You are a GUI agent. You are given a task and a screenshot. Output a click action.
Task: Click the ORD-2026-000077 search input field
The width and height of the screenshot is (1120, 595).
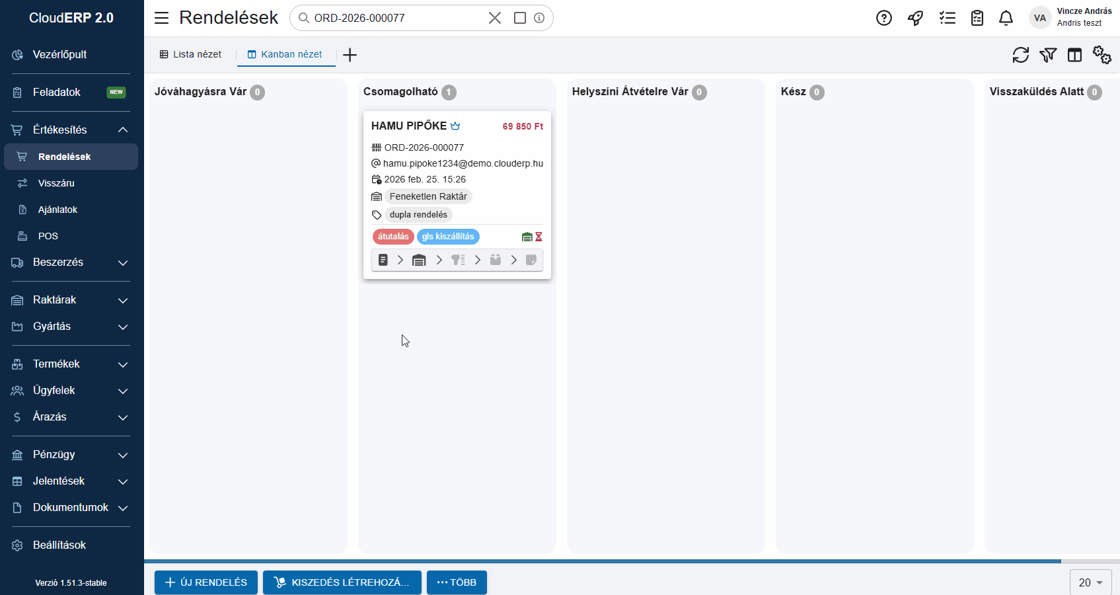click(x=396, y=18)
